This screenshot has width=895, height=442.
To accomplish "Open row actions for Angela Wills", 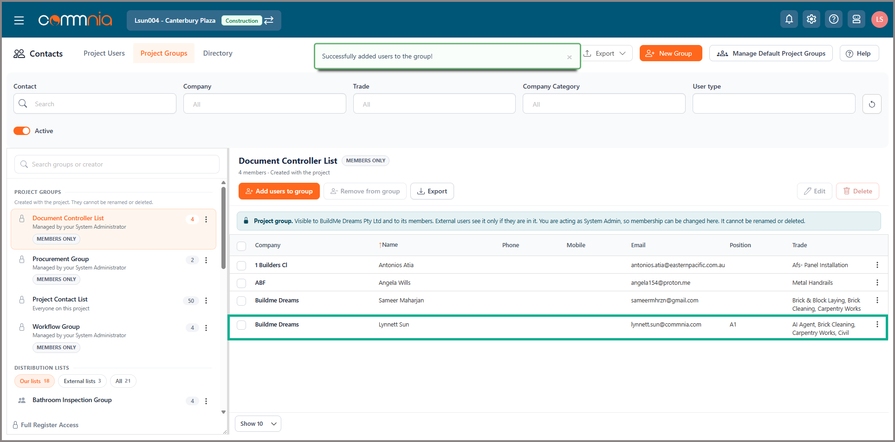I will point(877,282).
